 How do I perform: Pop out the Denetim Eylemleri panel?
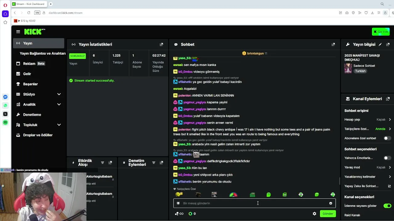click(161, 163)
